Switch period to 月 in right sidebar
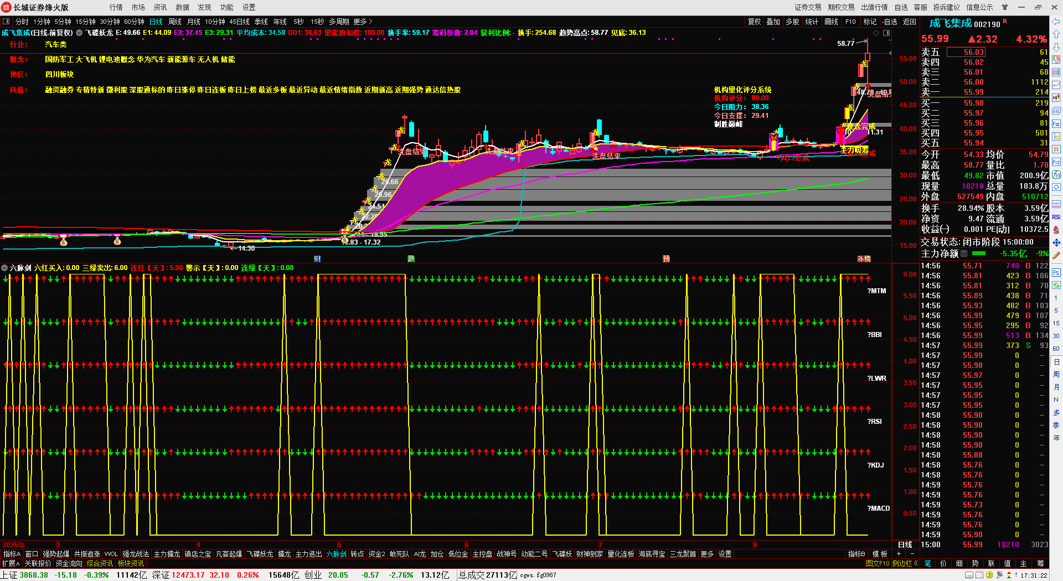The width and height of the screenshot is (1063, 581). tap(1056, 387)
